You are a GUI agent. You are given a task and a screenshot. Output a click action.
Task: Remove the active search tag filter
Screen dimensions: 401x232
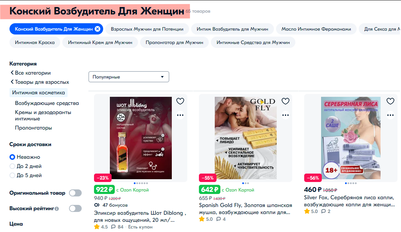98,29
